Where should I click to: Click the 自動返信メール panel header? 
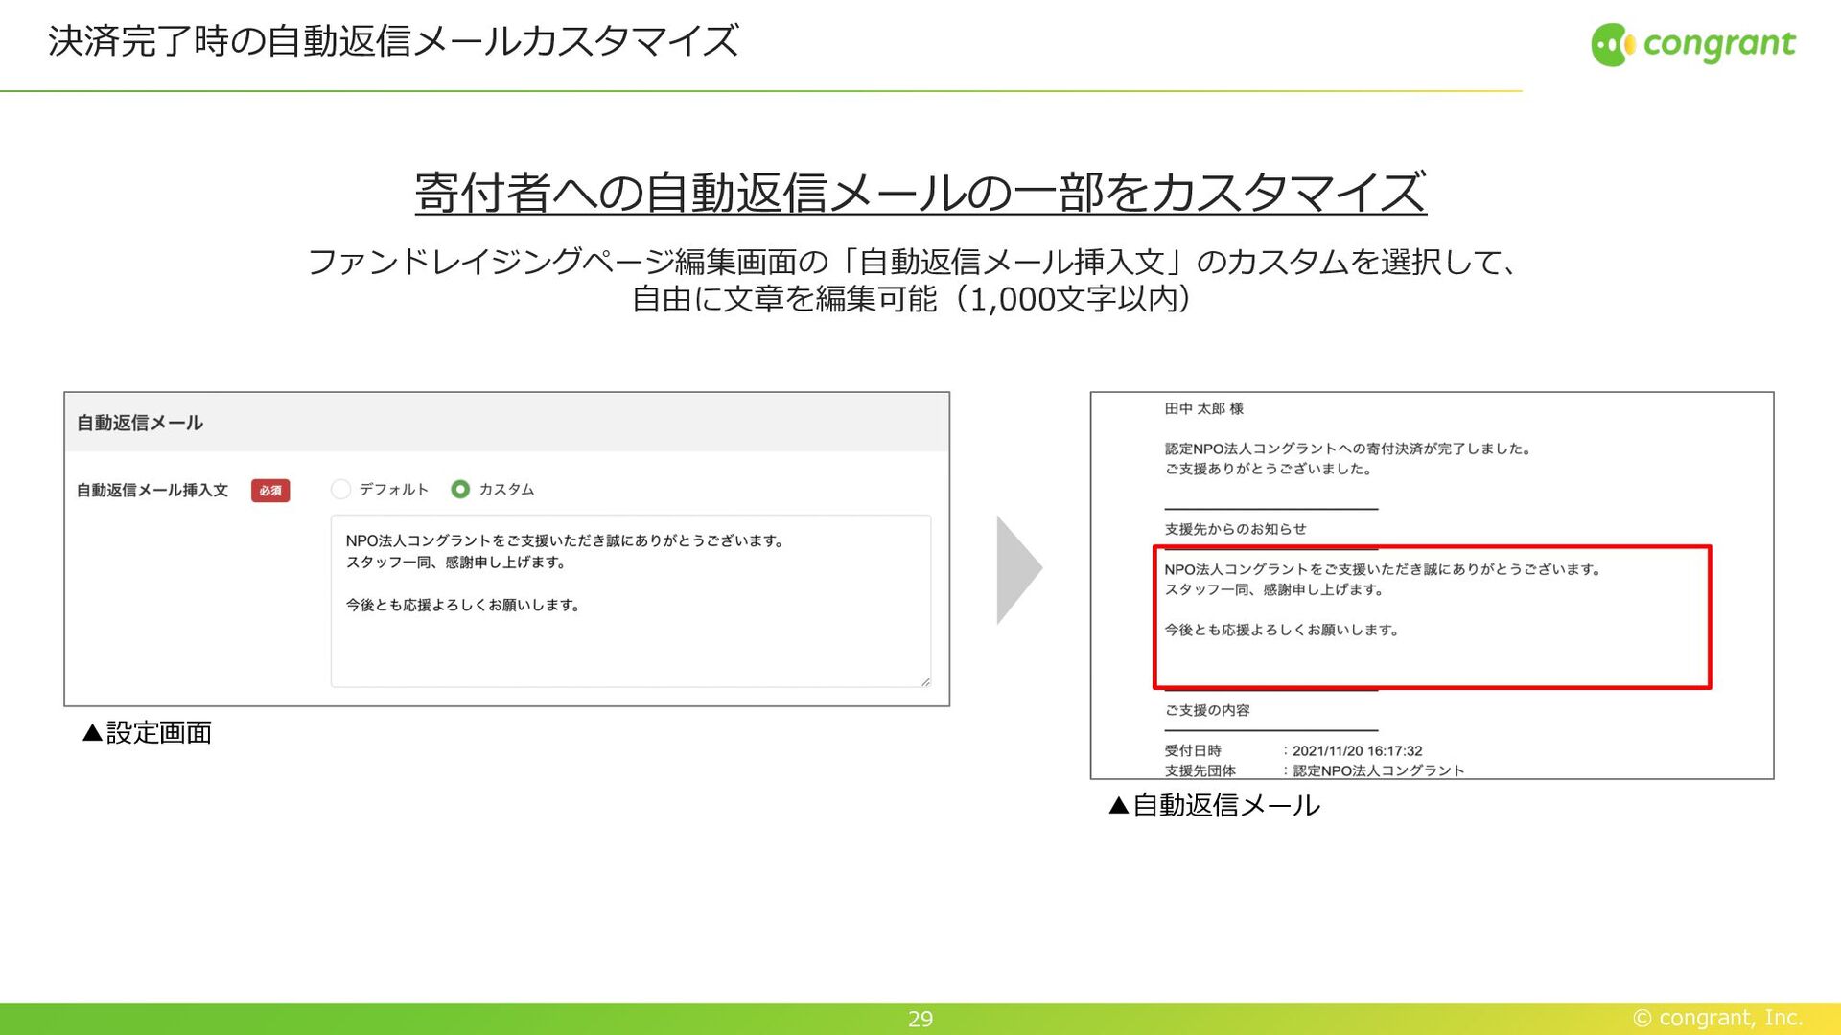click(x=506, y=423)
